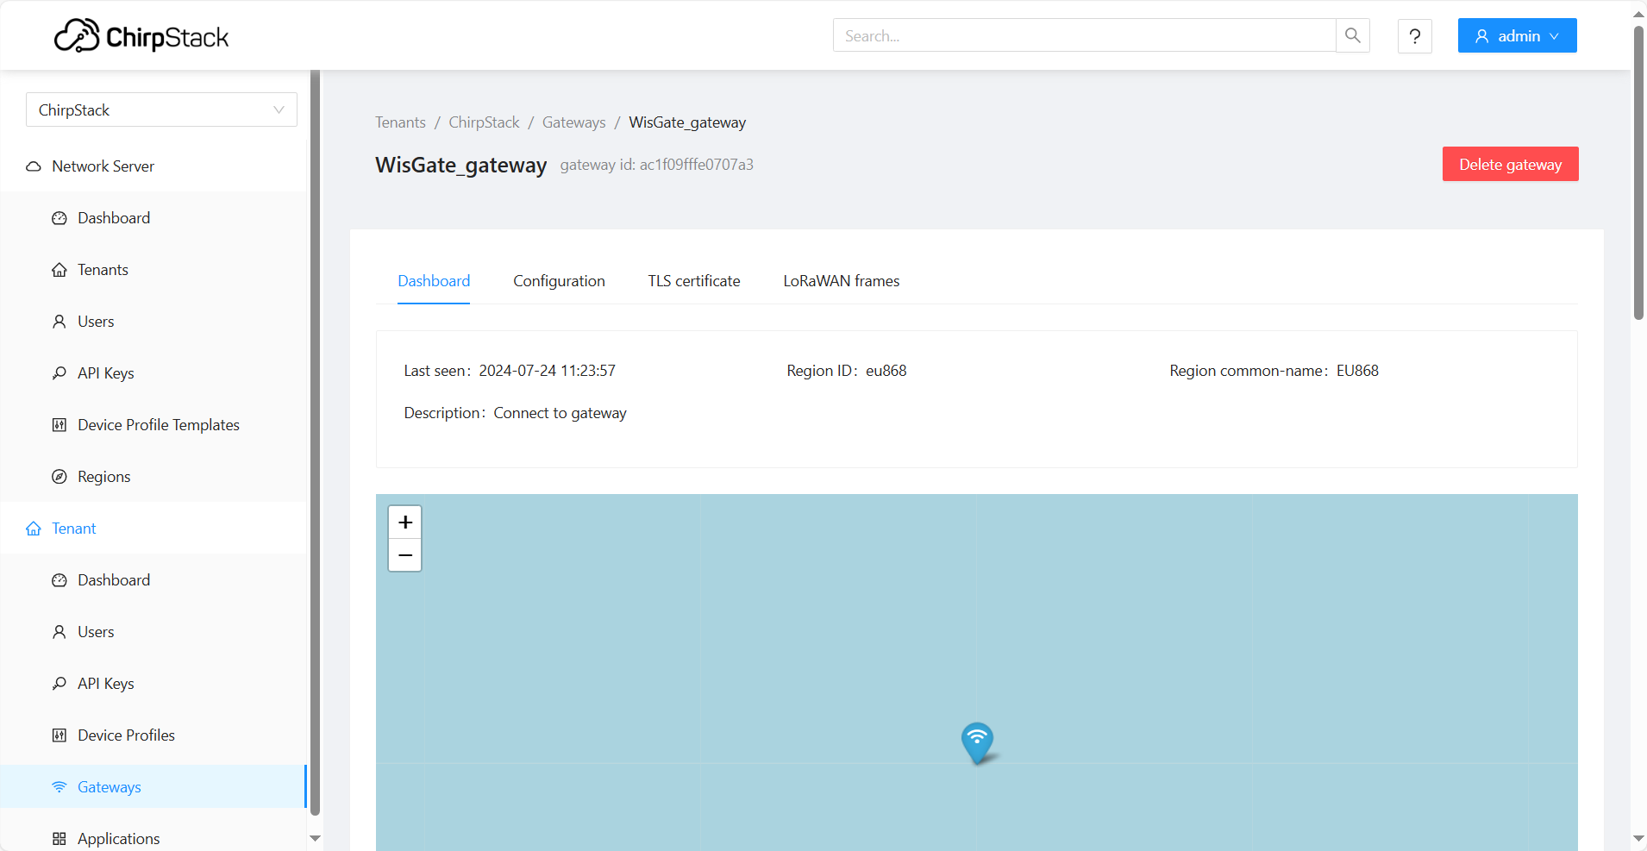
Task: Click the page scroll down arrow
Action: click(1638, 839)
